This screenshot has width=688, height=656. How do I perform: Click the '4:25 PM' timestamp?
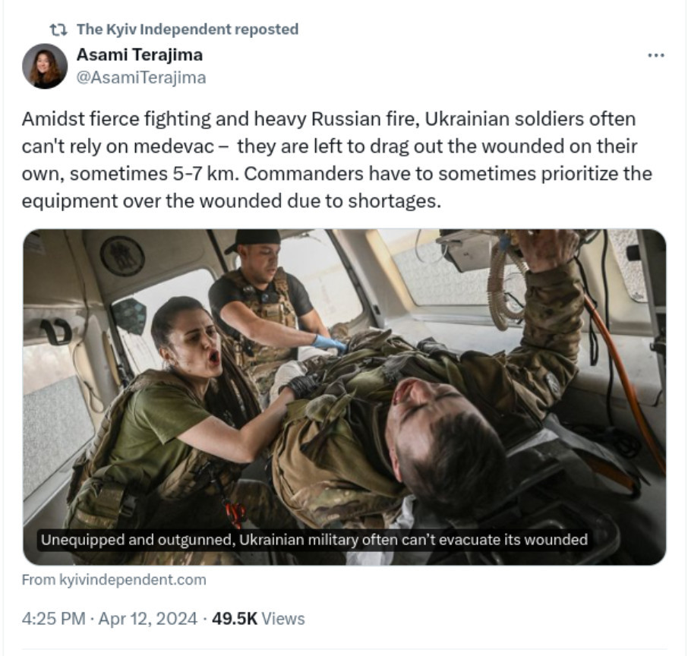[53, 619]
